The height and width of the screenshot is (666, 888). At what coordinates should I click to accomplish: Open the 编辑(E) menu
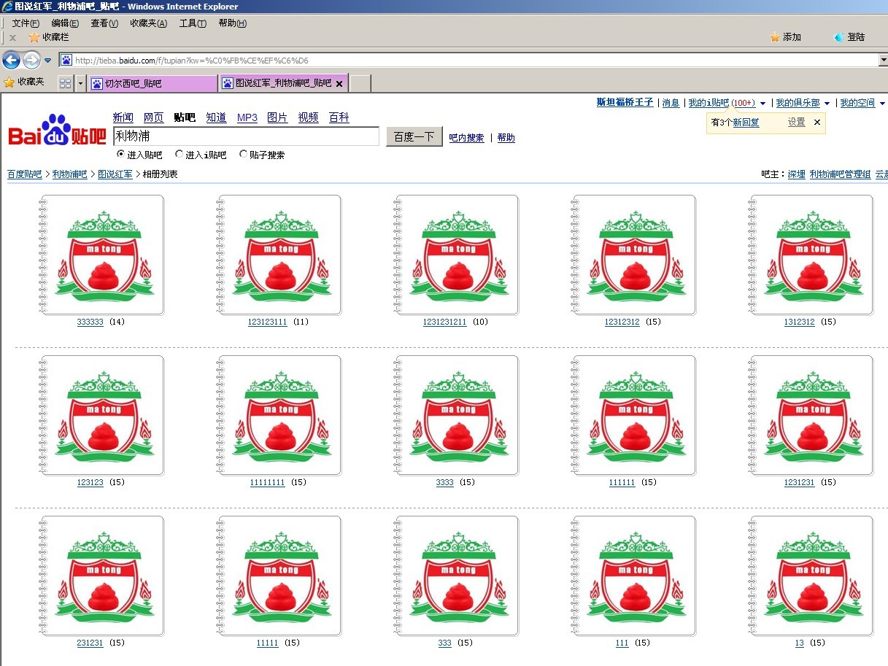tap(65, 23)
